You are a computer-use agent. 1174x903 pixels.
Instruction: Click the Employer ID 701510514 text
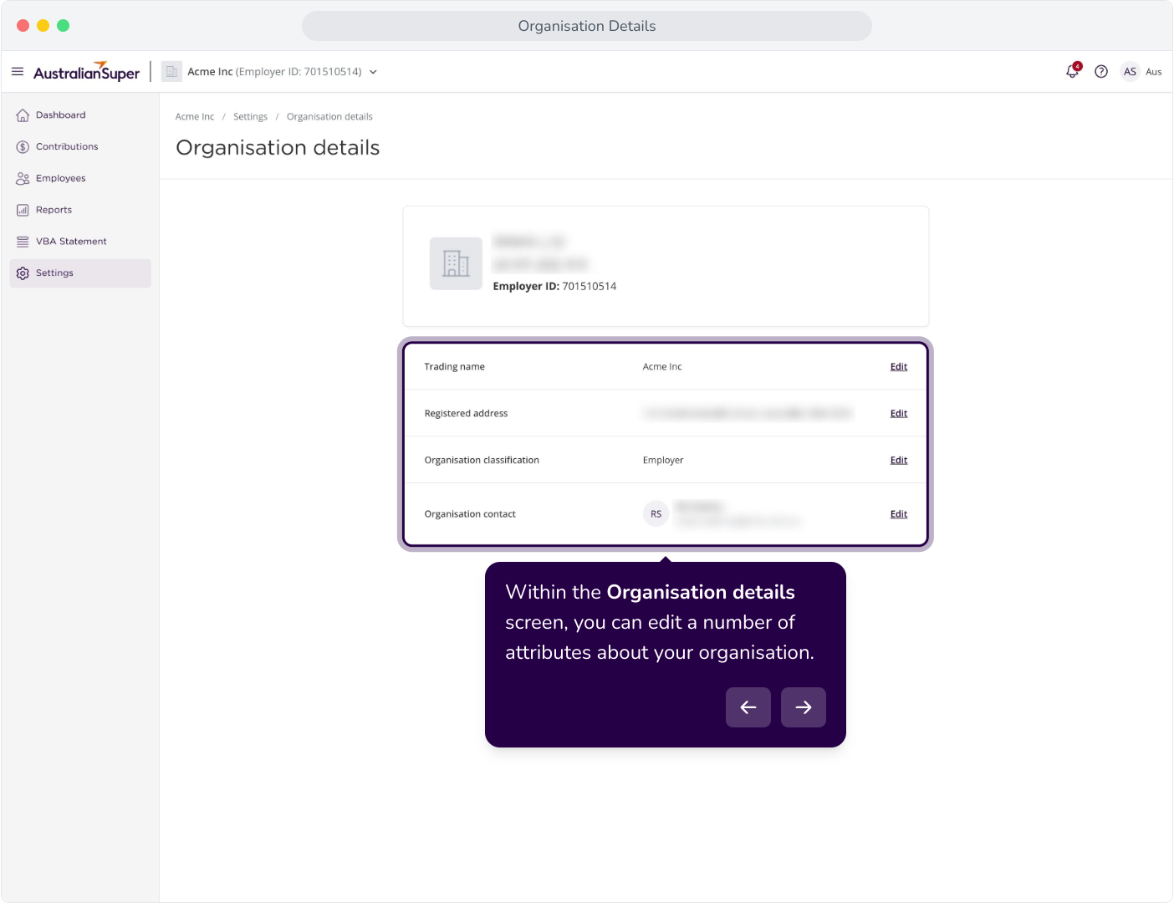554,286
